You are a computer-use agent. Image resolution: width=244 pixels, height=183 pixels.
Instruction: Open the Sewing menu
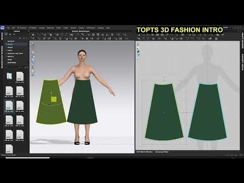[42, 28]
